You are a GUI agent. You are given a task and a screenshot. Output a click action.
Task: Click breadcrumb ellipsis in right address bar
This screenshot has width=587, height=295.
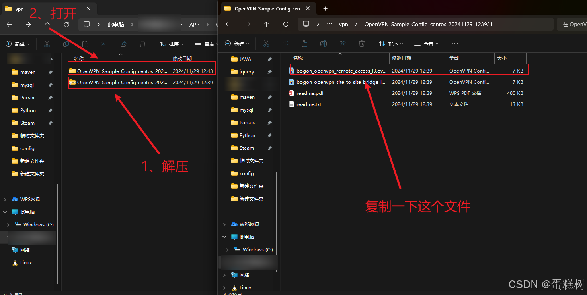tap(330, 24)
